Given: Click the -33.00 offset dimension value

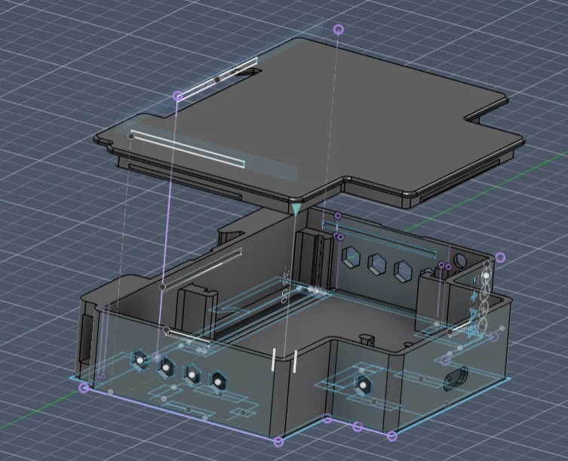Looking at the screenshot, I should (284, 286).
